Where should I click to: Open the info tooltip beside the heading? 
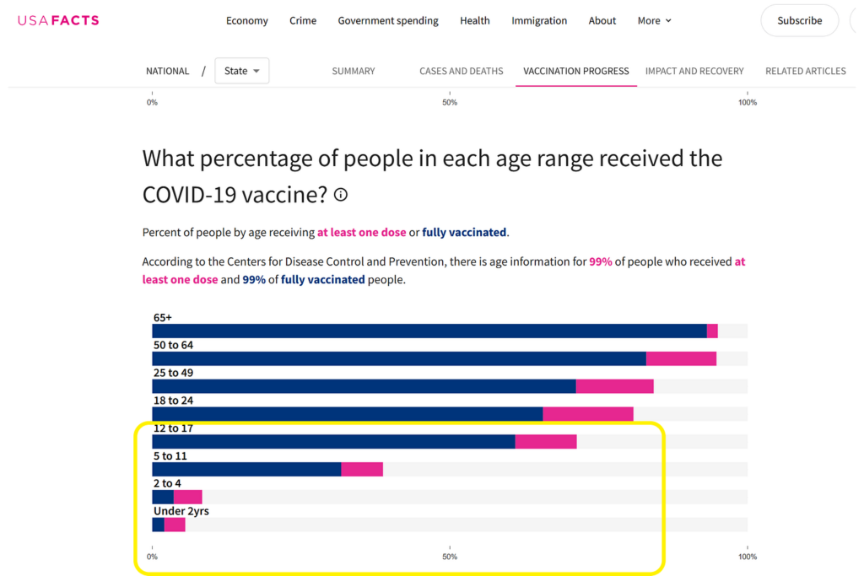pyautogui.click(x=340, y=195)
